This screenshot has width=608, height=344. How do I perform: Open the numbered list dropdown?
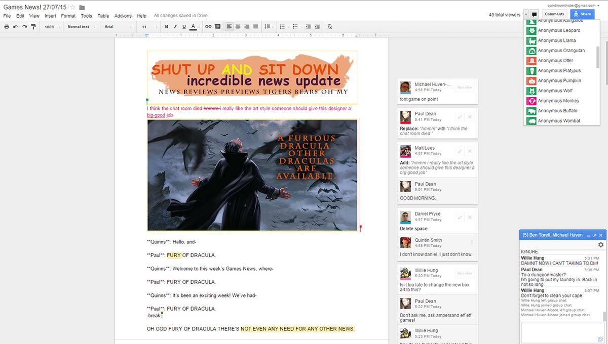tap(284, 27)
